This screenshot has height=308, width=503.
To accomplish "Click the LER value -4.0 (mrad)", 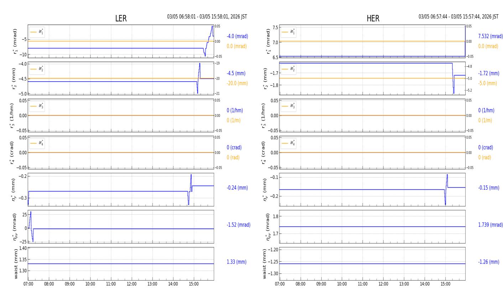I will 237,36.
